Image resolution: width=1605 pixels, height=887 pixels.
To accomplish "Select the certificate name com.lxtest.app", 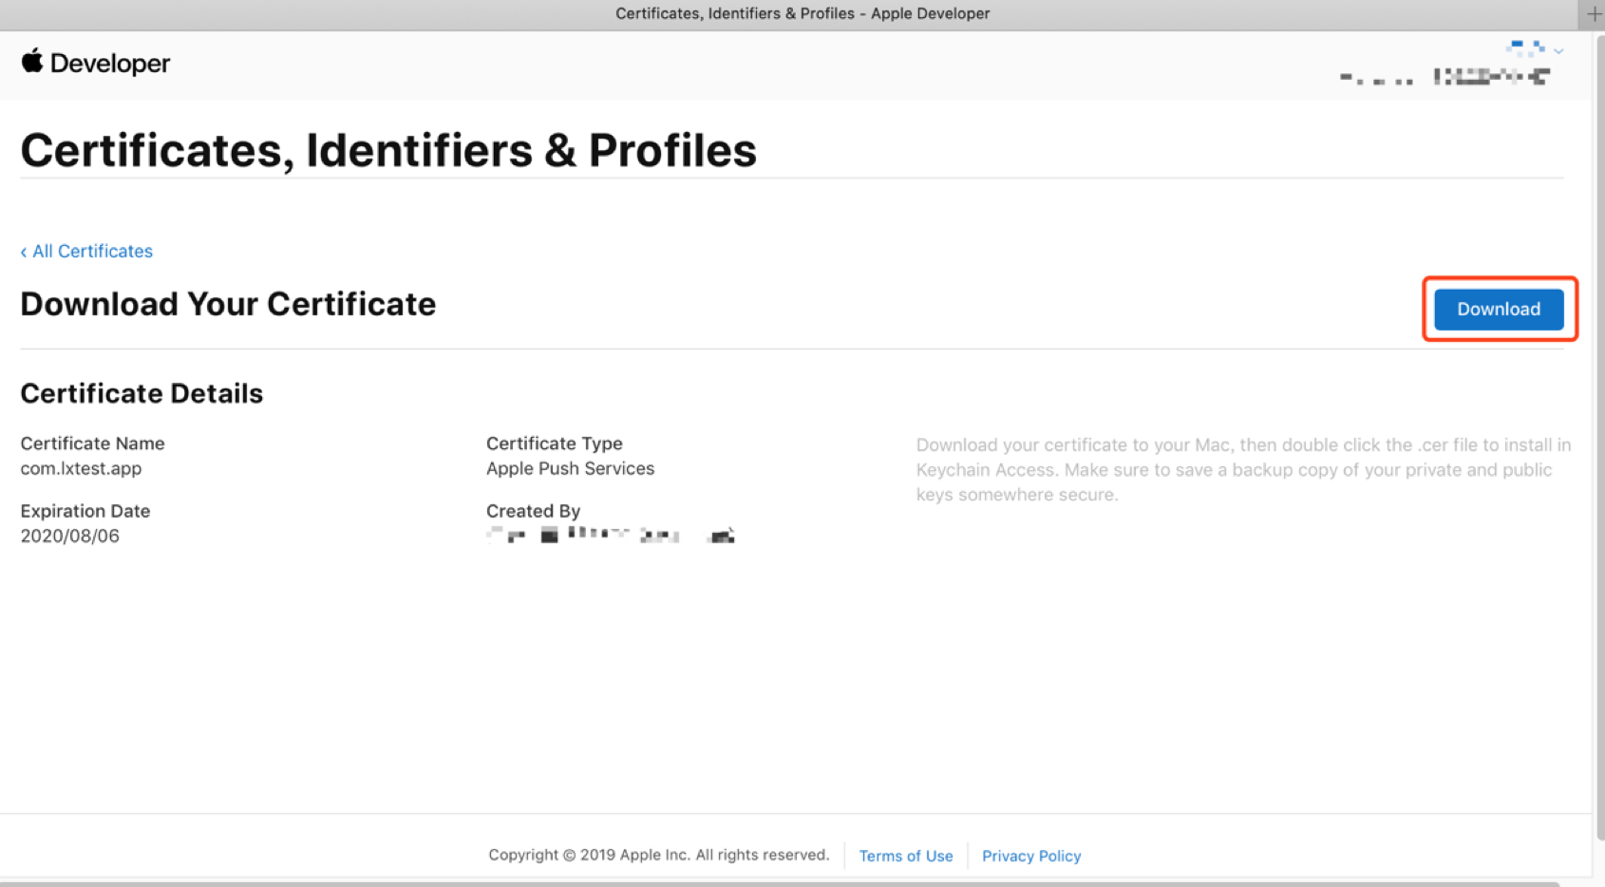I will point(81,468).
